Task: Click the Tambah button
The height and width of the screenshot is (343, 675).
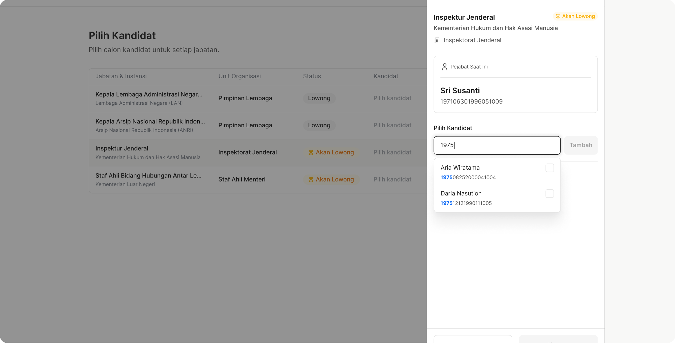Action: [580, 145]
